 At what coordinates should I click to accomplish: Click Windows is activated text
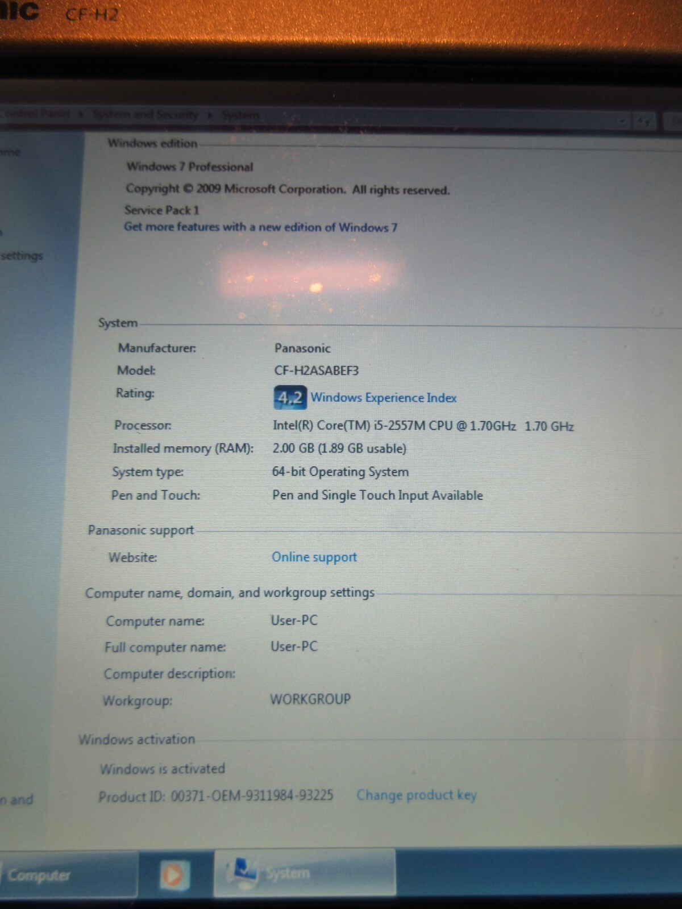(x=163, y=769)
